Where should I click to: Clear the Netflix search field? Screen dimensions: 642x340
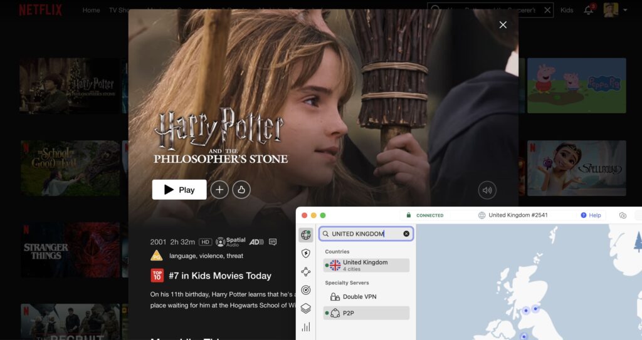tap(547, 10)
